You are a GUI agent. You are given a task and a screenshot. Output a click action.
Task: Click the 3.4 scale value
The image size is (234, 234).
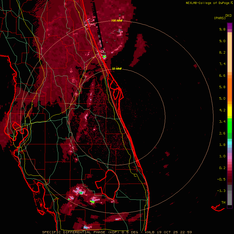[222, 122]
